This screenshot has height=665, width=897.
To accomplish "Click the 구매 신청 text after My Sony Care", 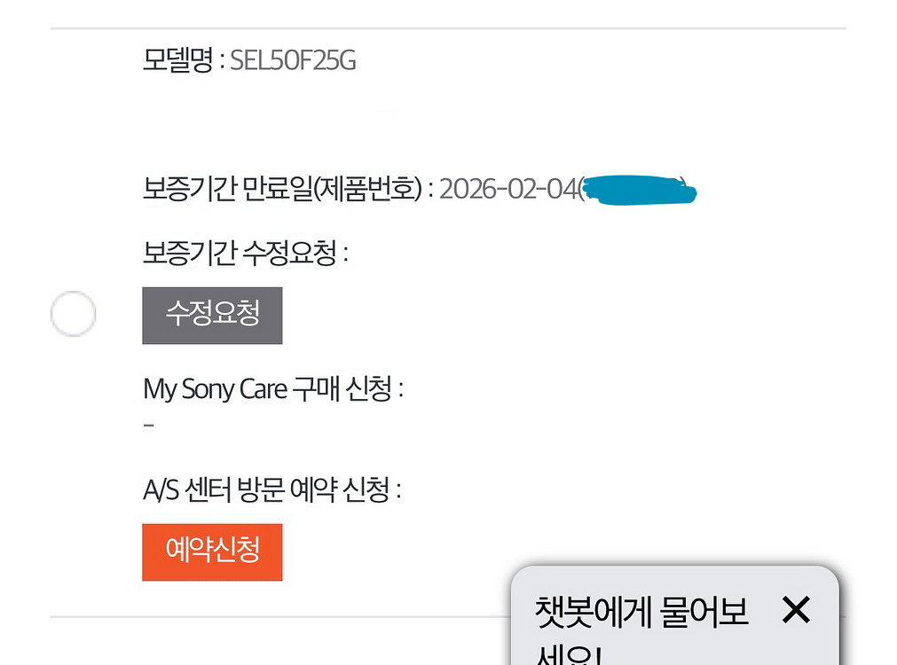I will (342, 389).
